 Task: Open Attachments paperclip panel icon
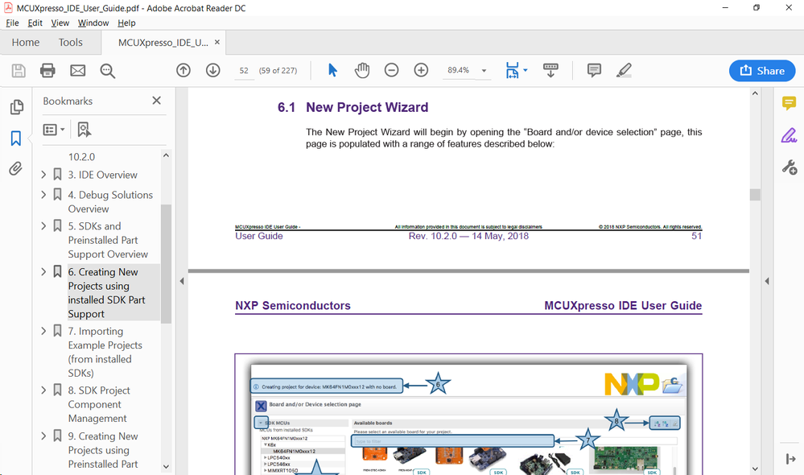(16, 169)
